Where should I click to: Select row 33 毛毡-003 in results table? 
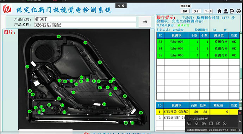click(198, 42)
